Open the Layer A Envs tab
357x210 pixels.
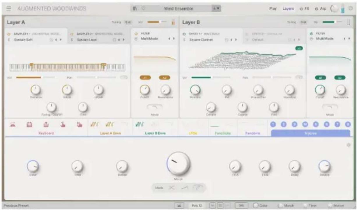point(110,133)
